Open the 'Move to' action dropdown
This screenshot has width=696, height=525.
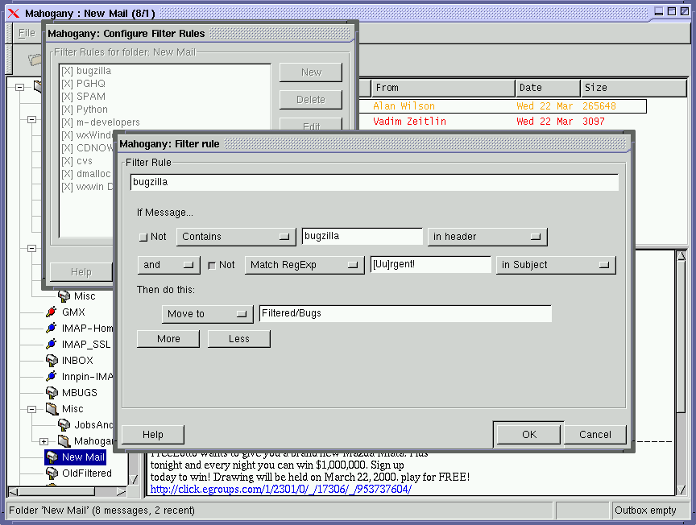point(207,314)
